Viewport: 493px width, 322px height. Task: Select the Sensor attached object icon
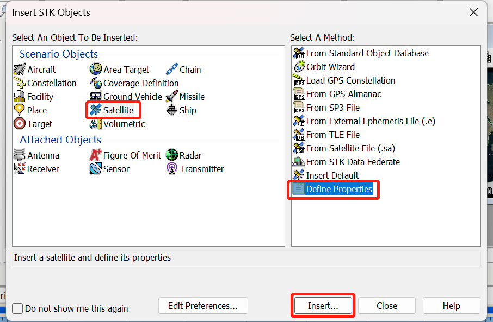click(96, 169)
